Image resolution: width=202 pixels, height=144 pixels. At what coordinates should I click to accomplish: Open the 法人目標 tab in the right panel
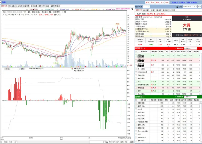tap(172, 10)
